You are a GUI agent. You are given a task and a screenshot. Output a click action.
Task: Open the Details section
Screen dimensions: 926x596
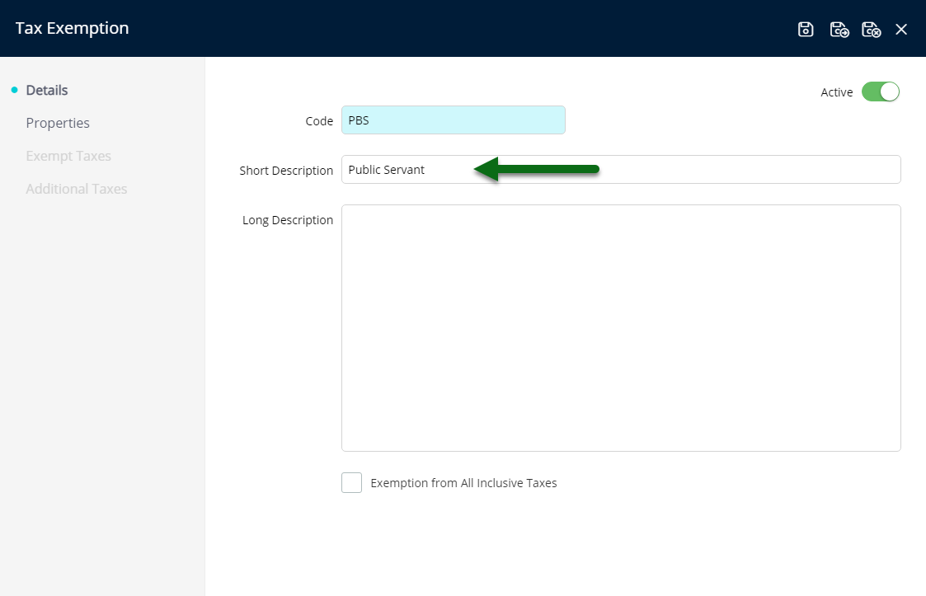[47, 90]
